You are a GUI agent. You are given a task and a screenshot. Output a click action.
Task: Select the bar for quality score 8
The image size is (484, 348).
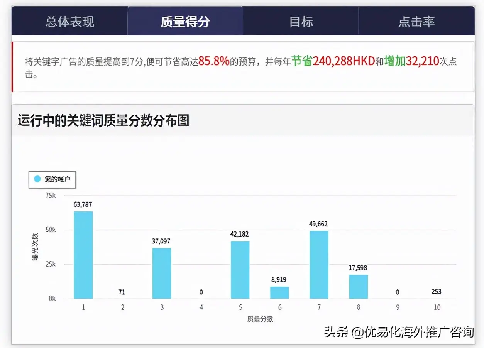(x=358, y=287)
